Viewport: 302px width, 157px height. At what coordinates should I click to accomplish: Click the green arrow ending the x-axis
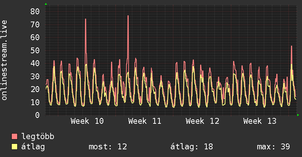coord(298,115)
